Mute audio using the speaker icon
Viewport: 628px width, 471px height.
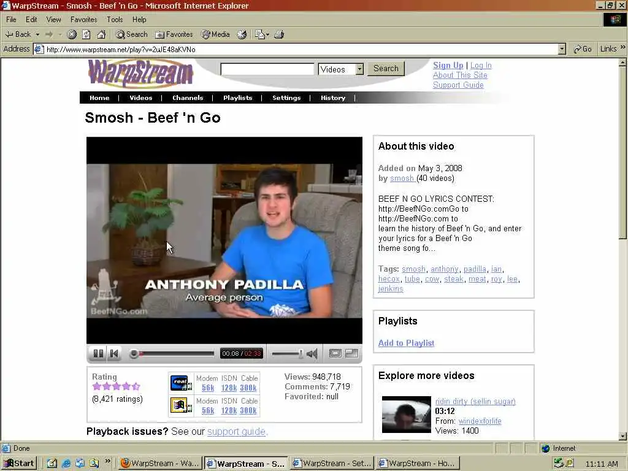[x=312, y=353]
